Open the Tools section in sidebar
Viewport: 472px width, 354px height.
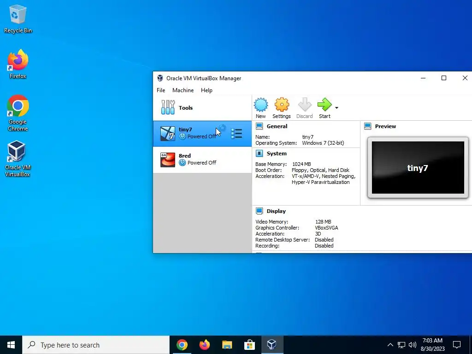(x=202, y=108)
